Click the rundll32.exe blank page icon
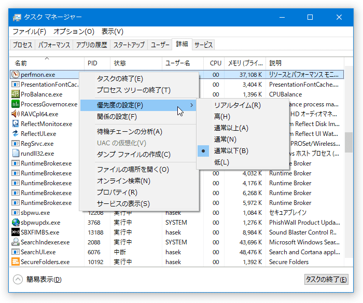Viewport: 363px width, 303px height. tap(16, 154)
